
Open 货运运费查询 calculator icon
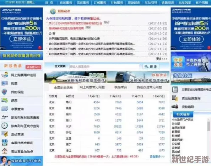tap(175, 98)
